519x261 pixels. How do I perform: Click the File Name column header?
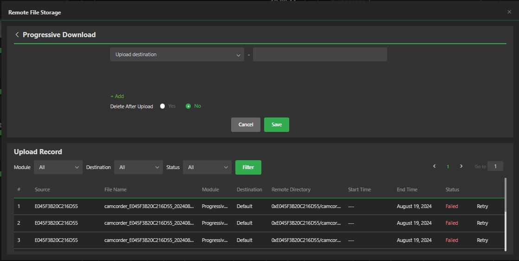click(x=116, y=189)
